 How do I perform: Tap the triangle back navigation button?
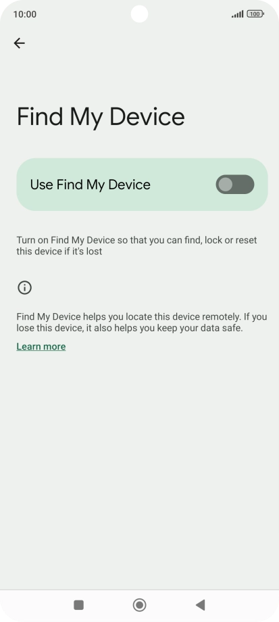coord(201,605)
